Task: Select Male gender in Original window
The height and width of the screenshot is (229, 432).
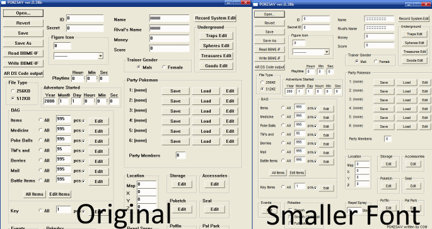Action: 139,67
